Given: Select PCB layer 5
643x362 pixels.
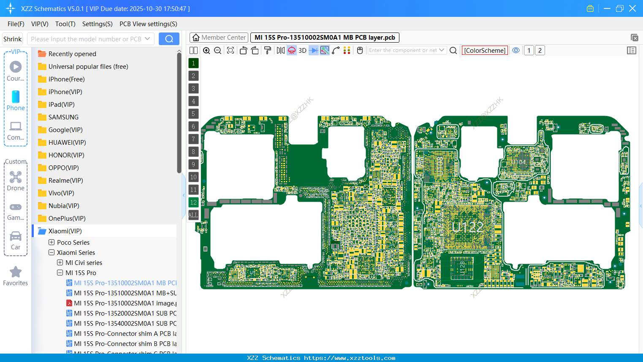Looking at the screenshot, I should click(x=193, y=114).
